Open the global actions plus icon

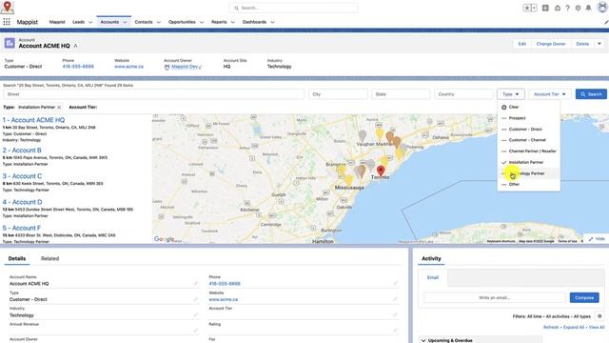[x=545, y=8]
